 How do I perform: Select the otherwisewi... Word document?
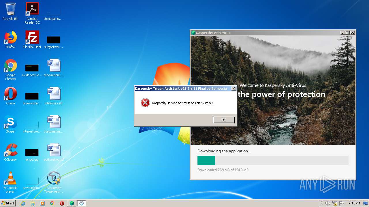54,68
